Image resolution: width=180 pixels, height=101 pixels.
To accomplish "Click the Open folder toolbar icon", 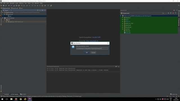I will tap(1, 6).
